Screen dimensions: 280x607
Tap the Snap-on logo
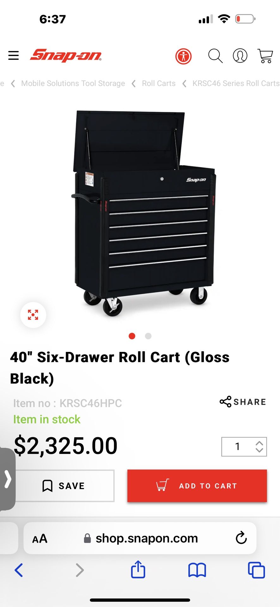point(66,55)
